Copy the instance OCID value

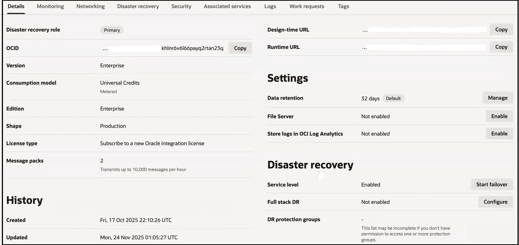click(240, 48)
